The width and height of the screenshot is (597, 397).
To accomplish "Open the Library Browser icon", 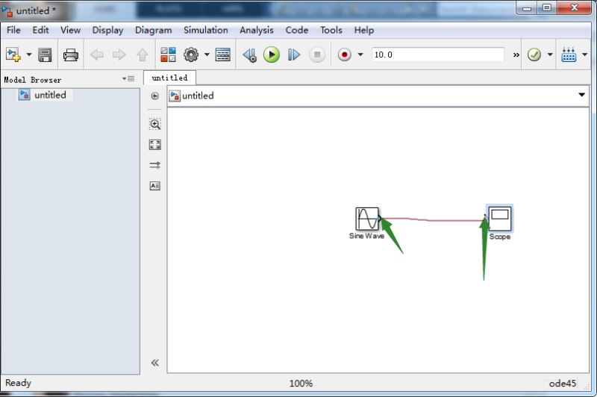I will pos(168,54).
